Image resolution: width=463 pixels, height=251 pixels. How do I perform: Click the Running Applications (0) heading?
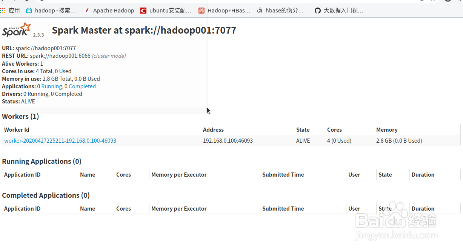point(42,162)
